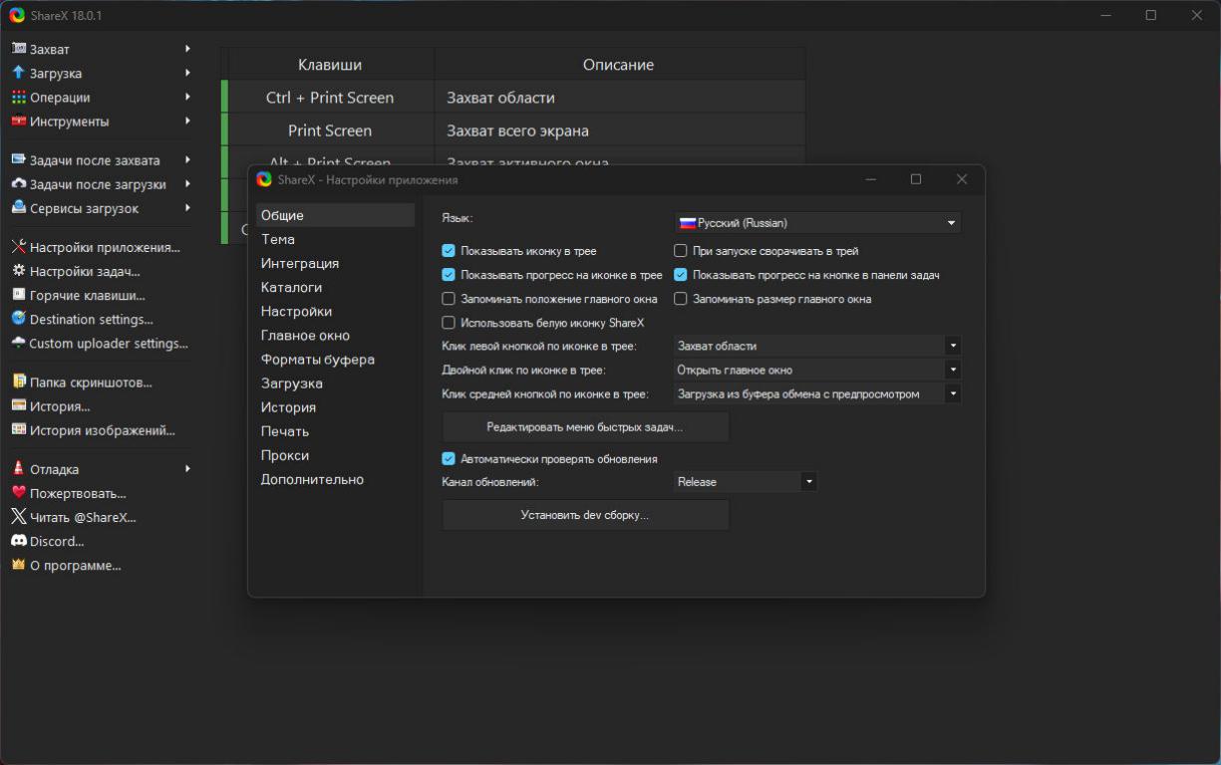Click the Инструменты toolbox icon
1221x765 pixels.
[x=18, y=122]
